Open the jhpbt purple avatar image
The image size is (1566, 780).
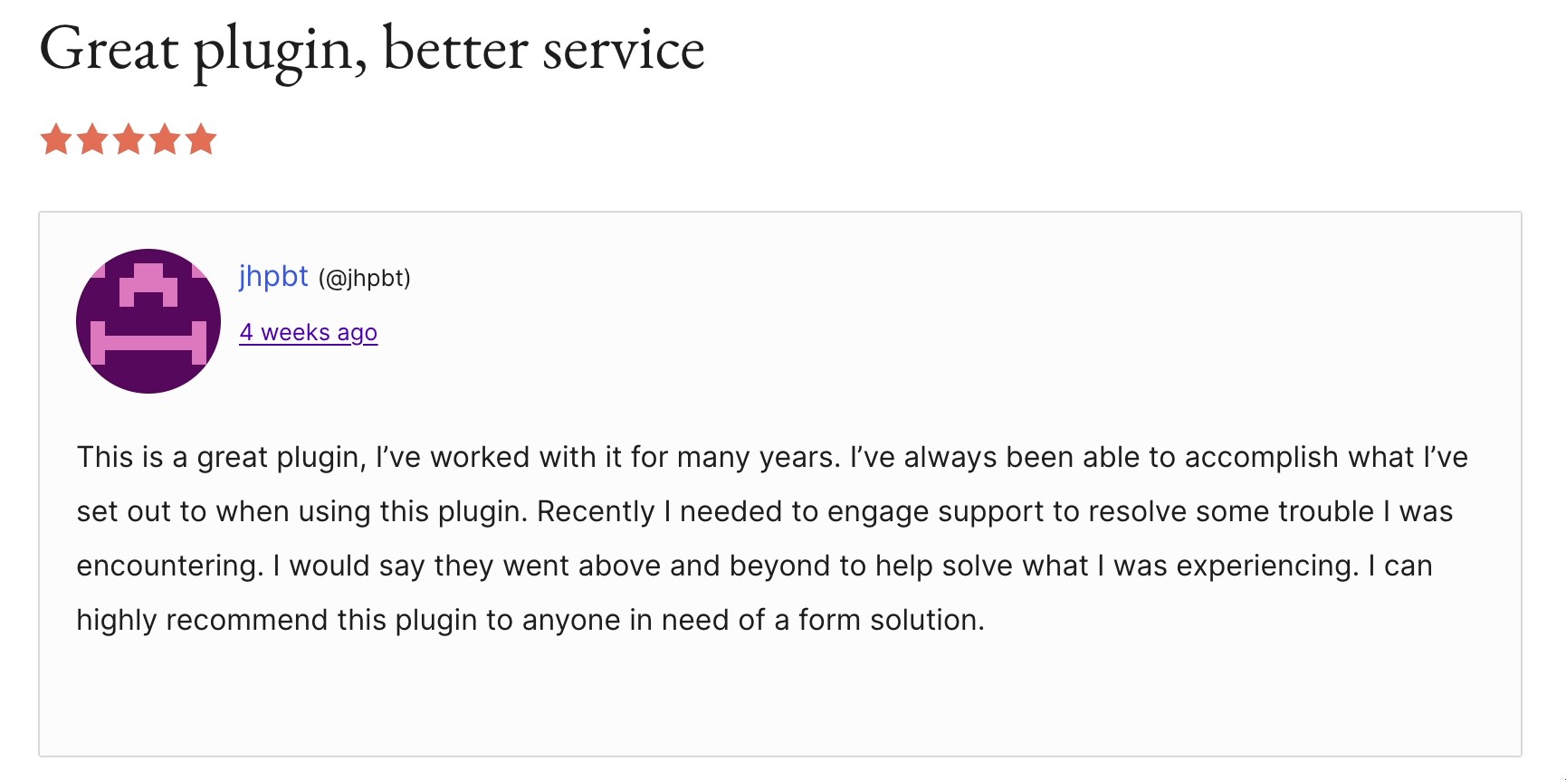148,321
